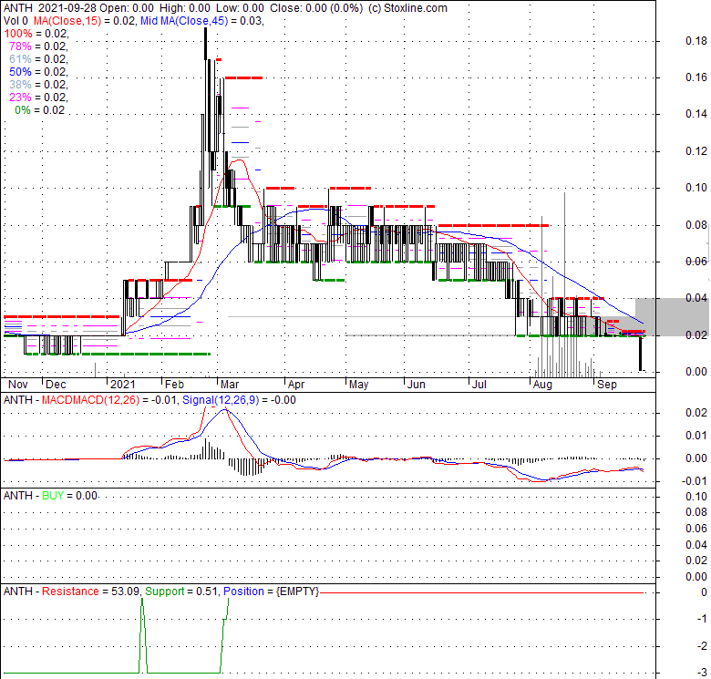Click the -0.01 MACD axis label

click(695, 481)
